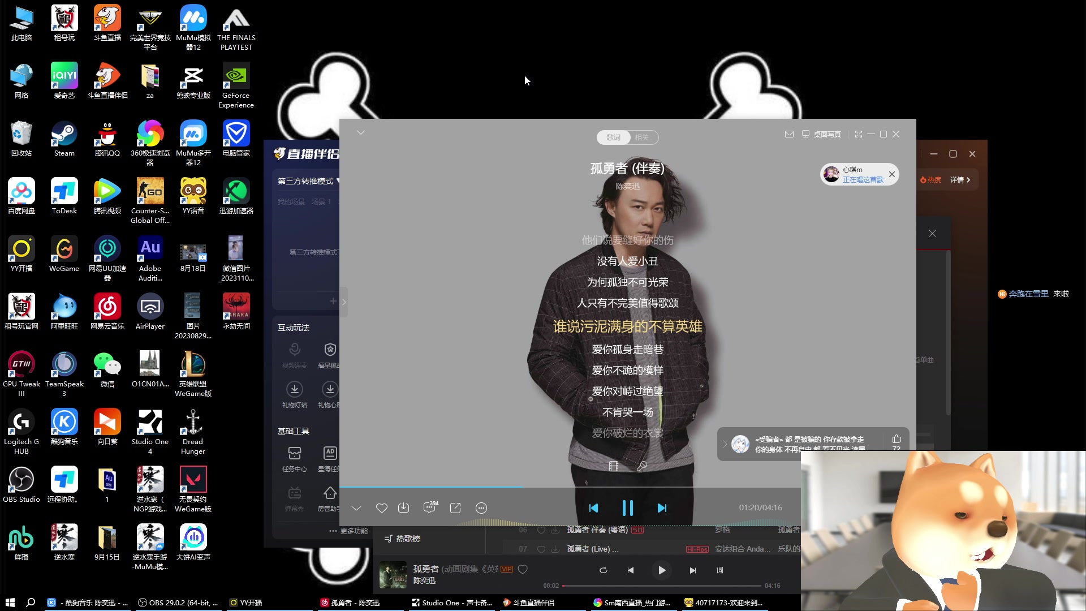The height and width of the screenshot is (611, 1086).
Task: Like the song with heart icon in lyric player
Action: click(382, 508)
